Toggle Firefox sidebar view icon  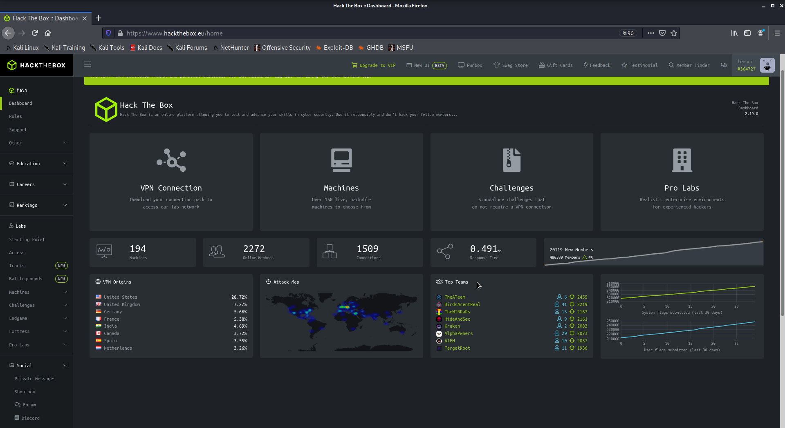(x=747, y=33)
